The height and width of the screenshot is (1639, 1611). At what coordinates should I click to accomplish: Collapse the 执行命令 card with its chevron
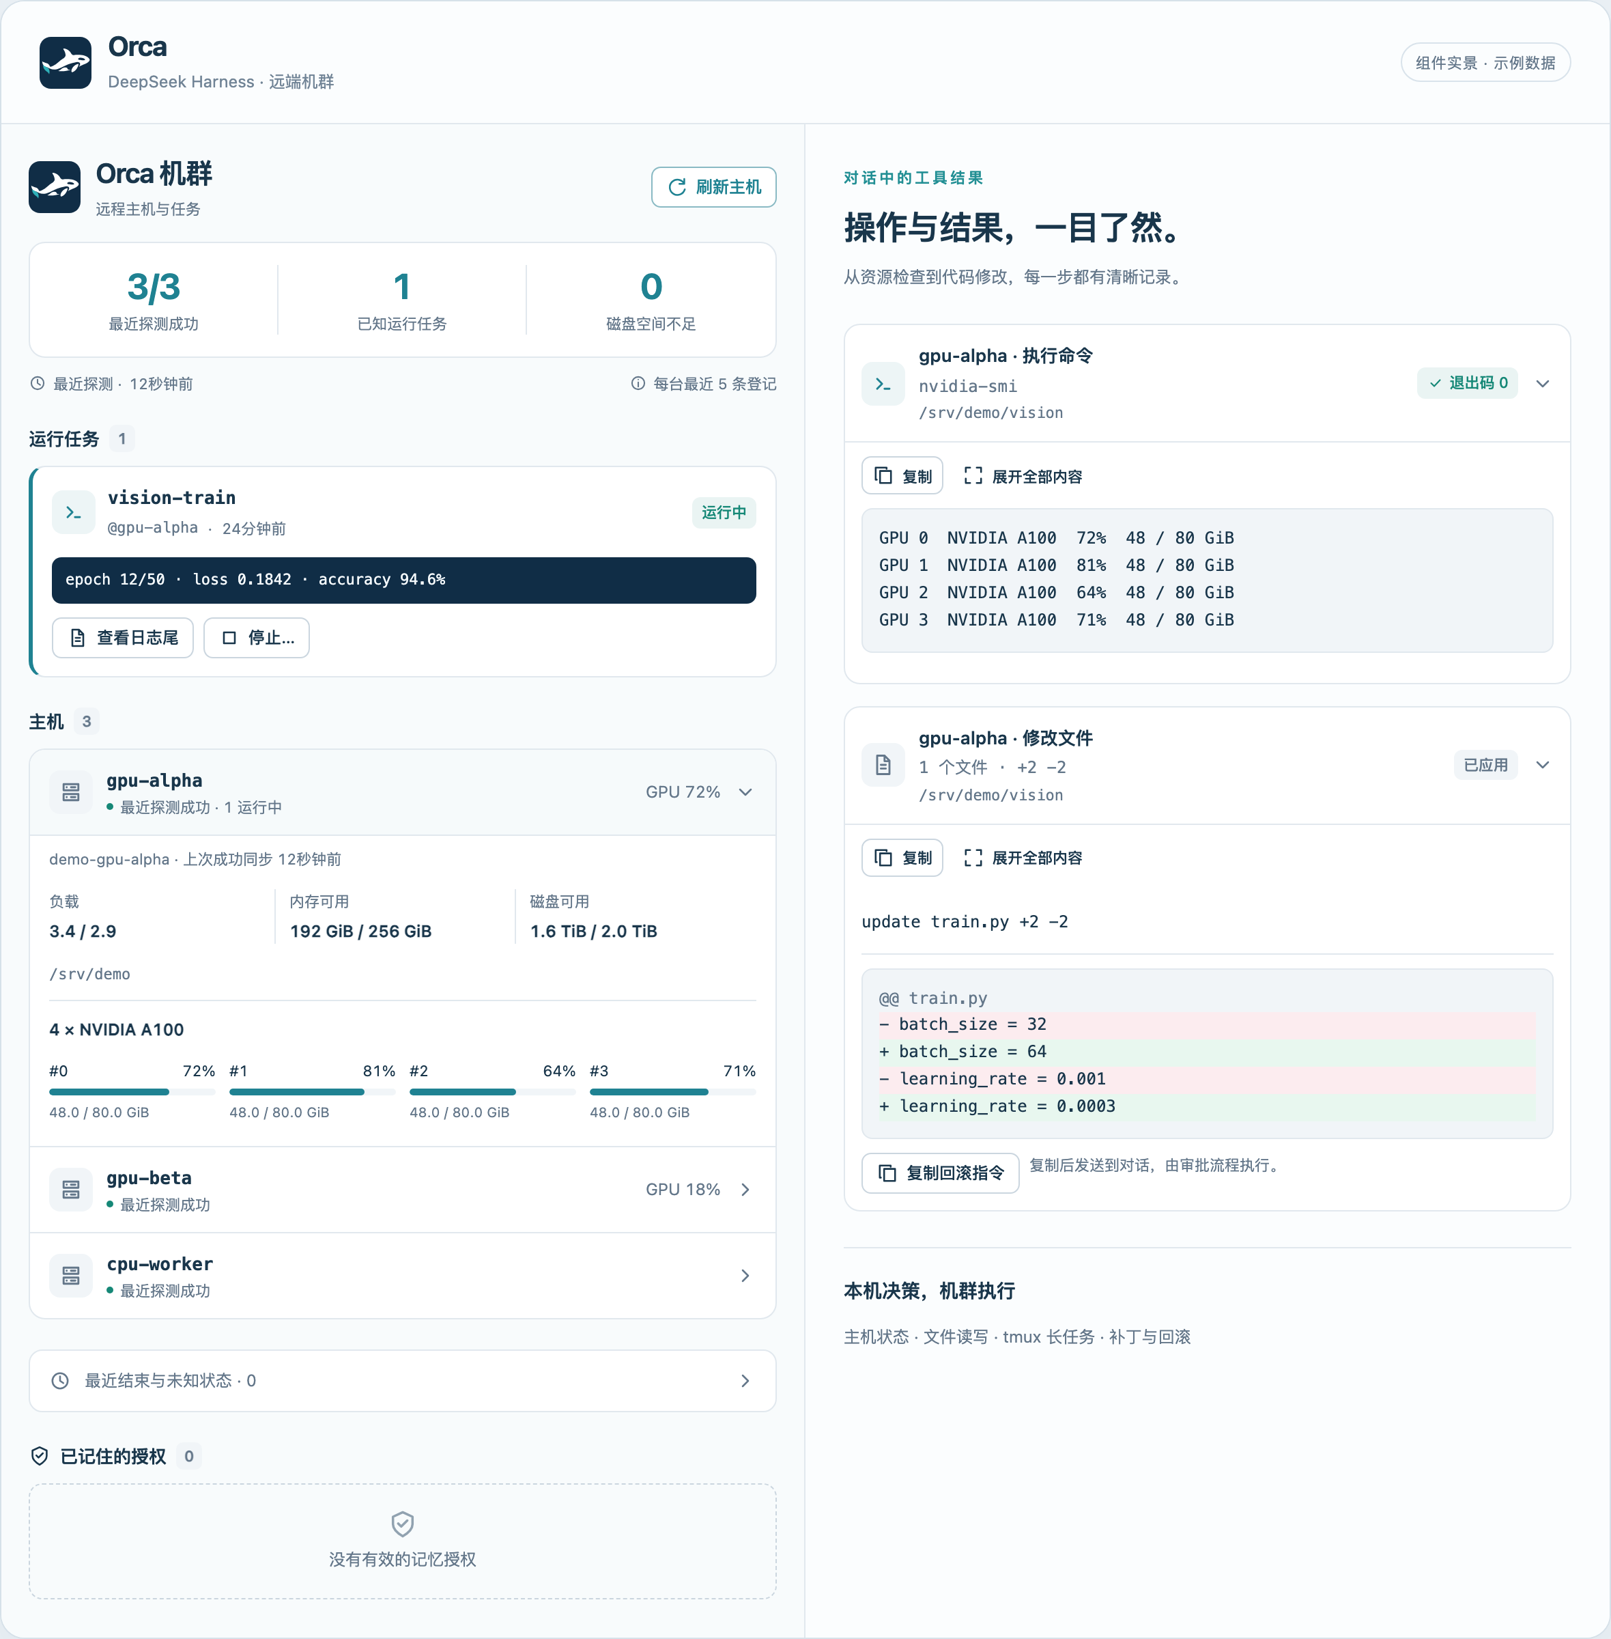point(1543,384)
